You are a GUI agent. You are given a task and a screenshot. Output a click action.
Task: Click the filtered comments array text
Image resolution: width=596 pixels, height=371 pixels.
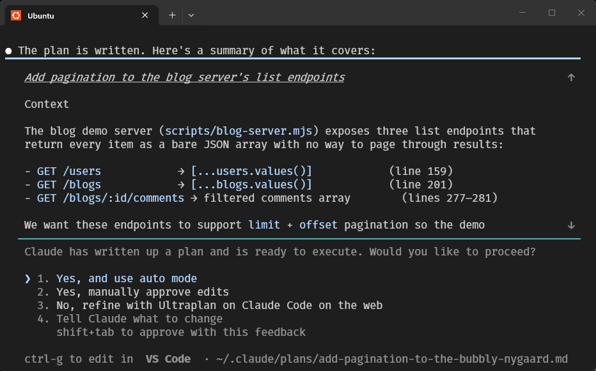pos(277,198)
